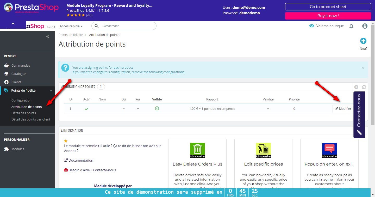
Task: Open the notifications bell
Action: point(351,26)
